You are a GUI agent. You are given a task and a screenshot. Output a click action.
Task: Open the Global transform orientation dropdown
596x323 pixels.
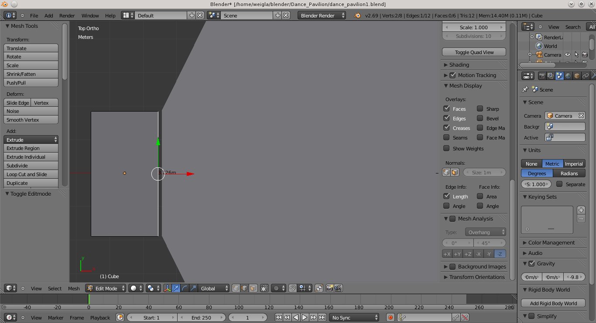tap(213, 288)
